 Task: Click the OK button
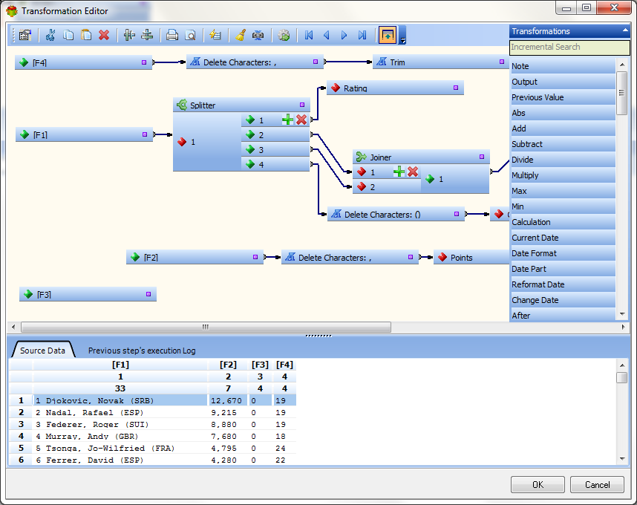coord(538,485)
